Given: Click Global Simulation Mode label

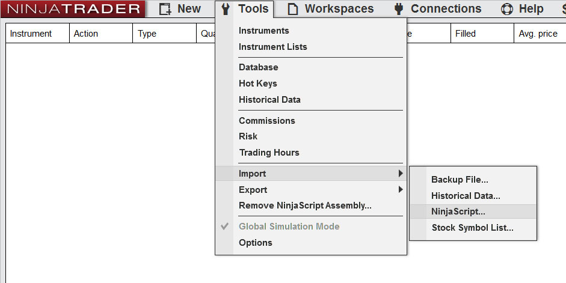Looking at the screenshot, I should [289, 227].
